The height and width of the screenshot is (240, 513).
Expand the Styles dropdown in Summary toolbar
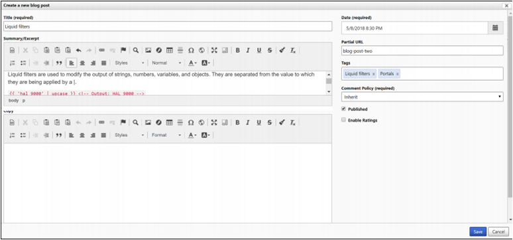coord(129,63)
